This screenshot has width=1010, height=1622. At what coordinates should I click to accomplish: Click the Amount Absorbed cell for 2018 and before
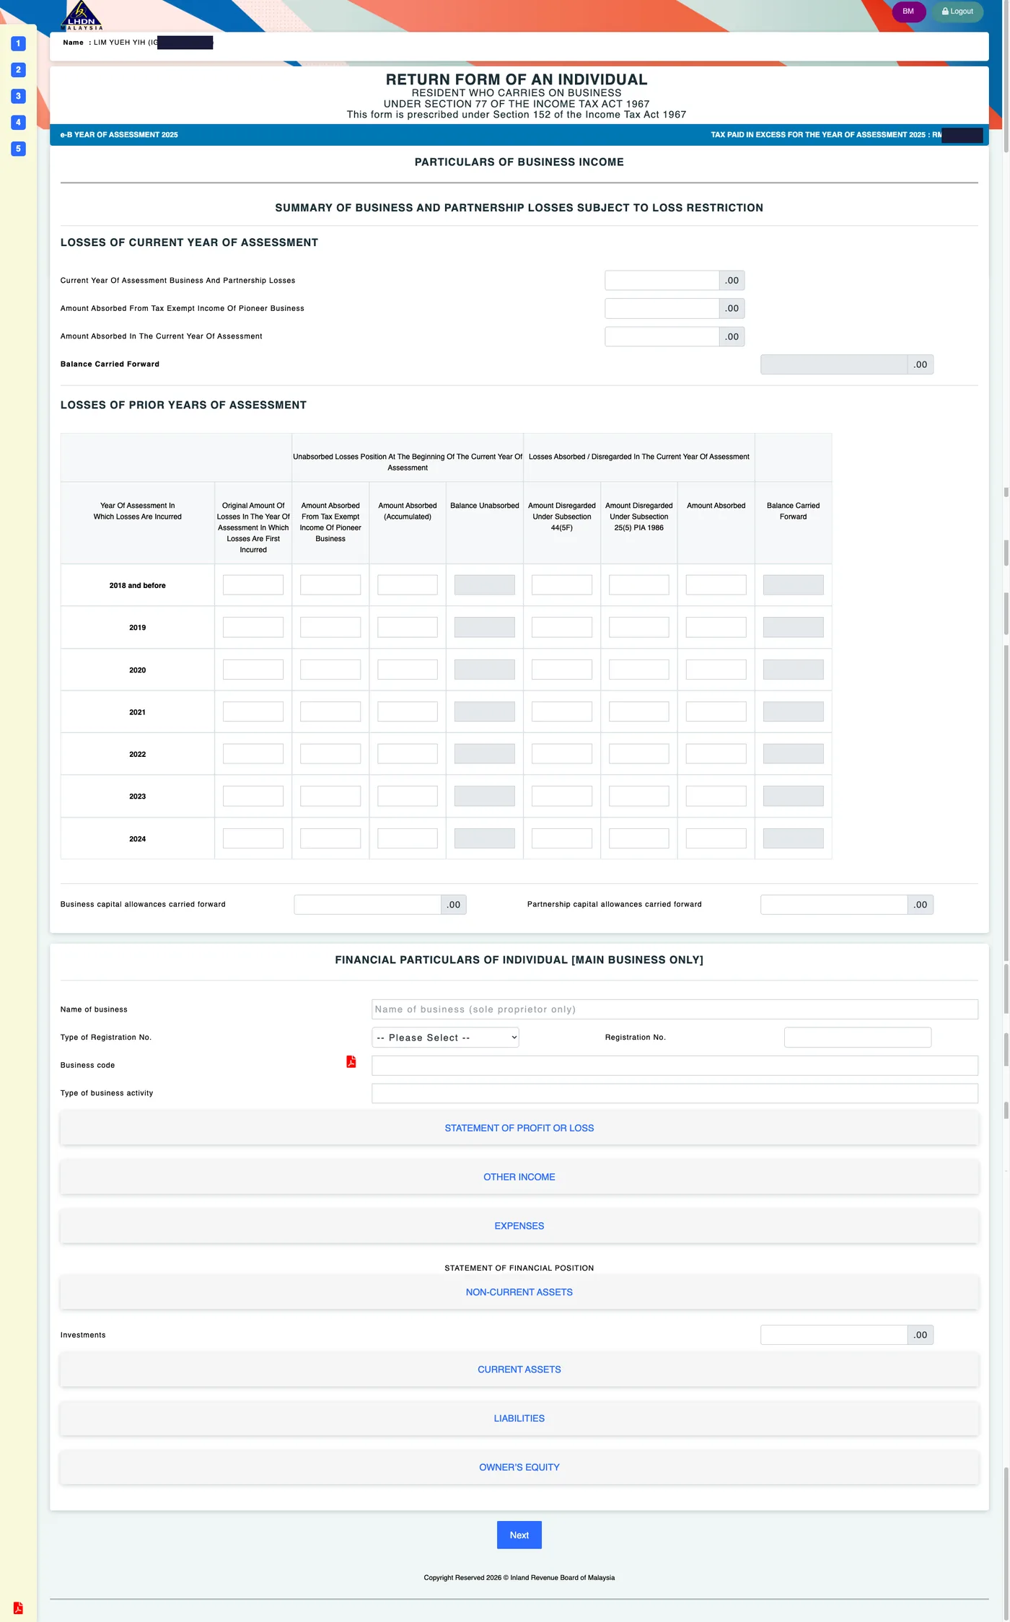pyautogui.click(x=716, y=585)
